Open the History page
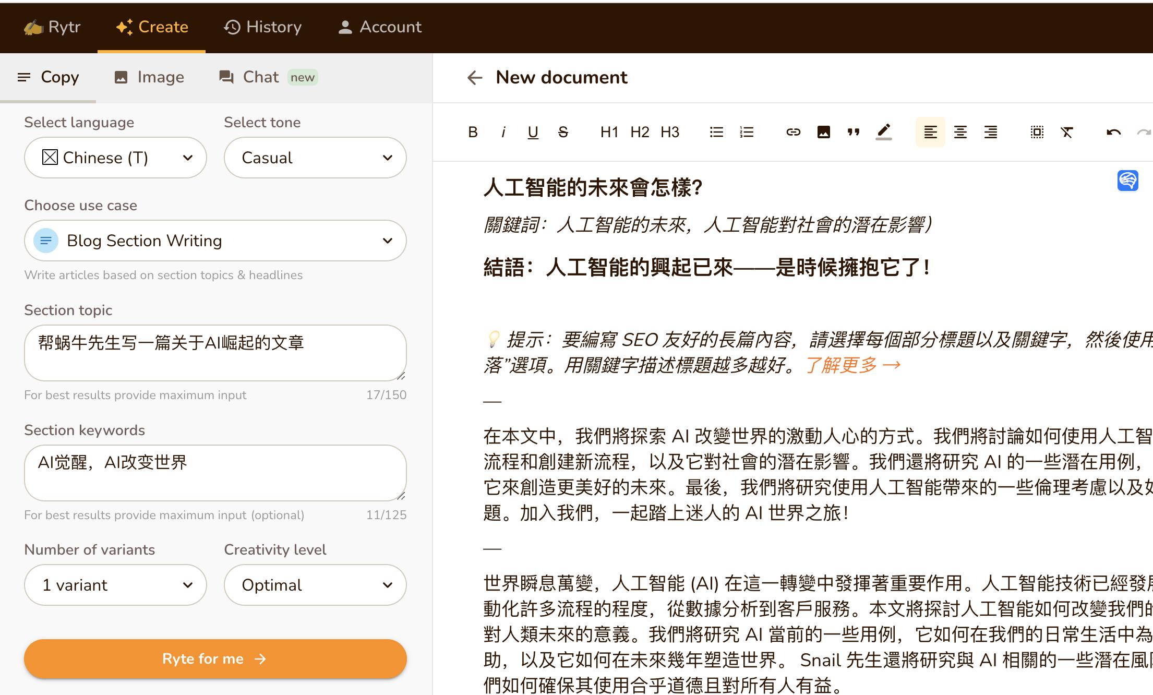This screenshot has width=1153, height=695. coord(262,27)
